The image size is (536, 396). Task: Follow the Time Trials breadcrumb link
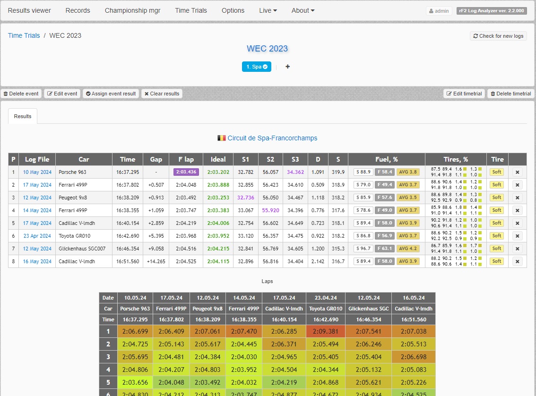click(x=24, y=35)
